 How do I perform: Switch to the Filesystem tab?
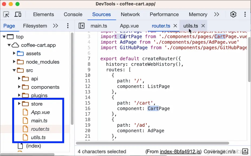(35, 25)
